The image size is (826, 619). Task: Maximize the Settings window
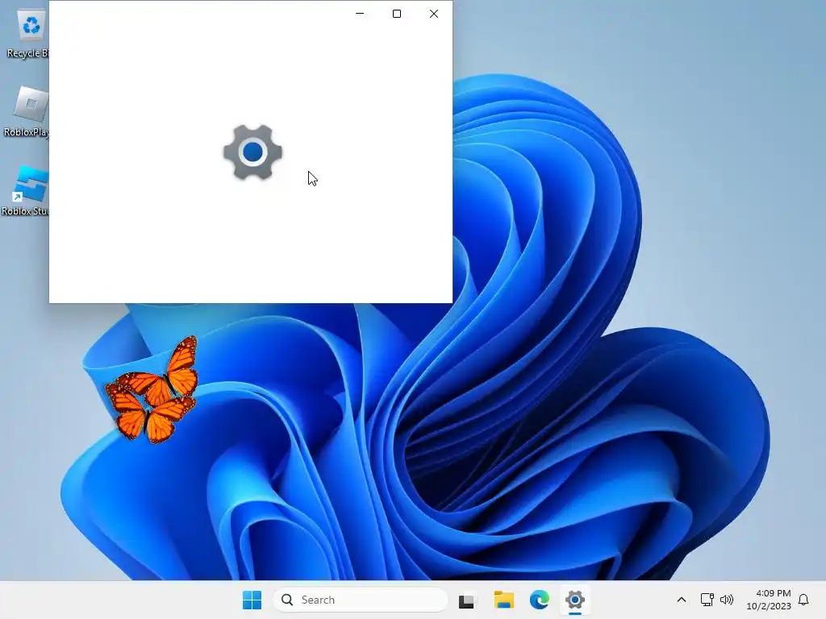click(397, 14)
